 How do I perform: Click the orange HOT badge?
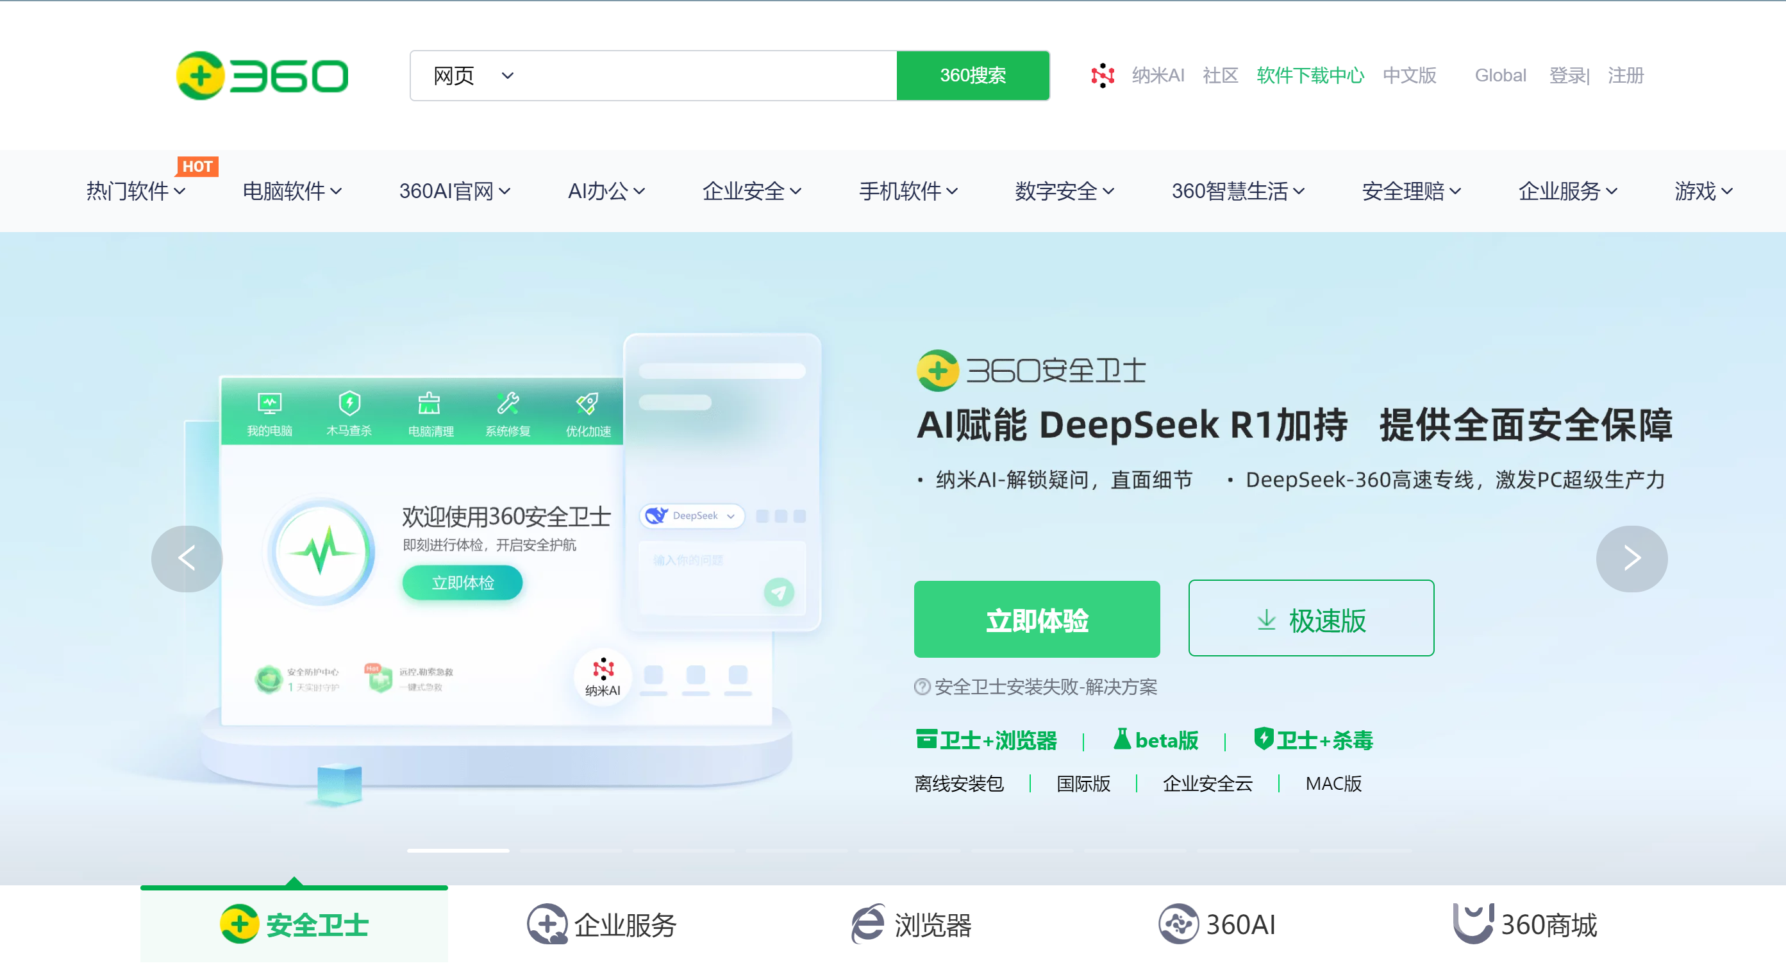(x=197, y=167)
